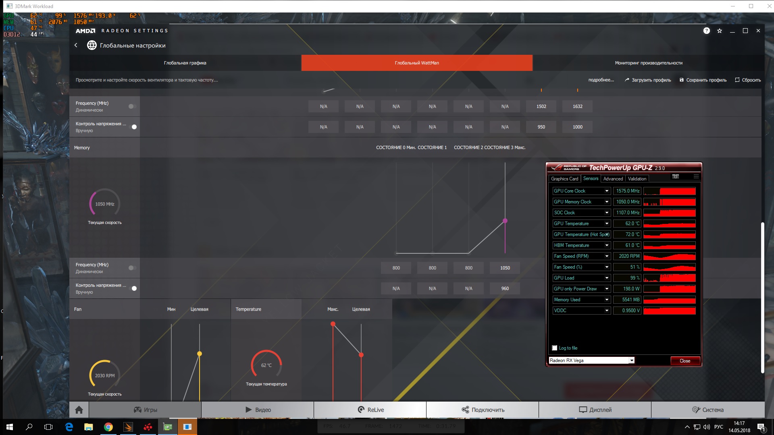
Task: Open the Игры games section
Action: coord(145,410)
